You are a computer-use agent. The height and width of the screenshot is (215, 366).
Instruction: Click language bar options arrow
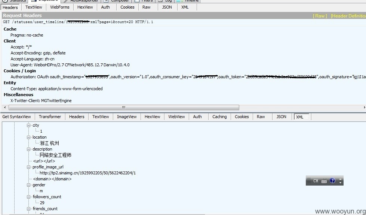(x=340, y=183)
